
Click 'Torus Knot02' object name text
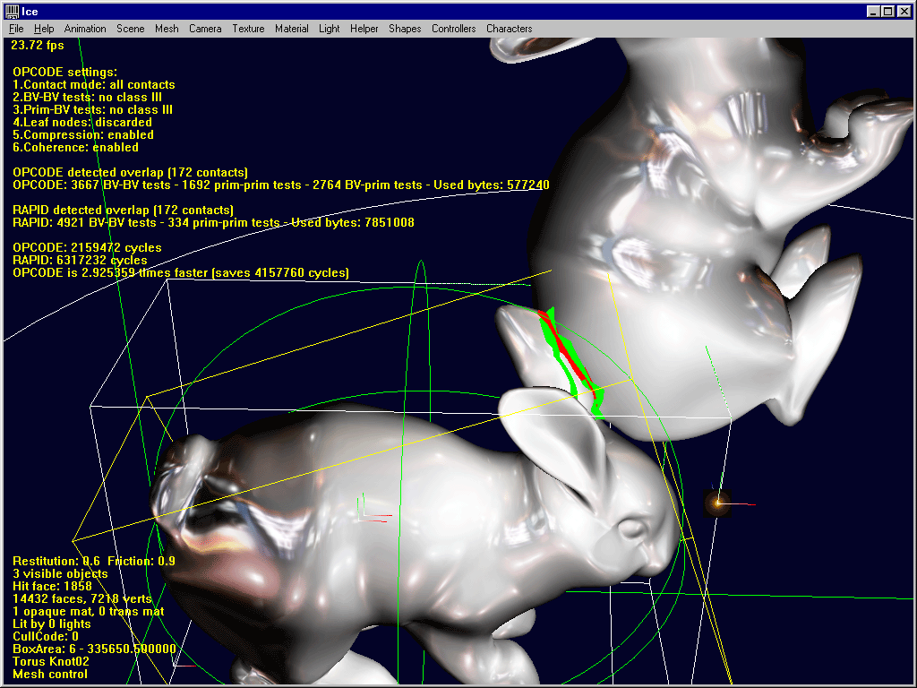click(x=51, y=662)
